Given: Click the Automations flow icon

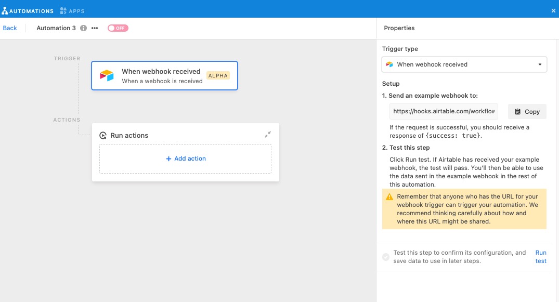Looking at the screenshot, I should tap(5, 11).
